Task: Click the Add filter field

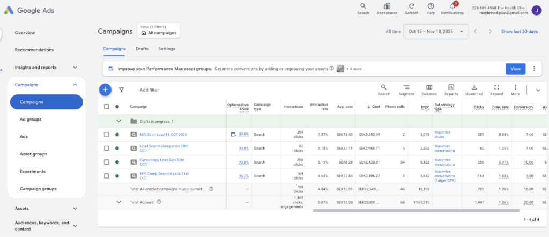Action: click(x=149, y=90)
